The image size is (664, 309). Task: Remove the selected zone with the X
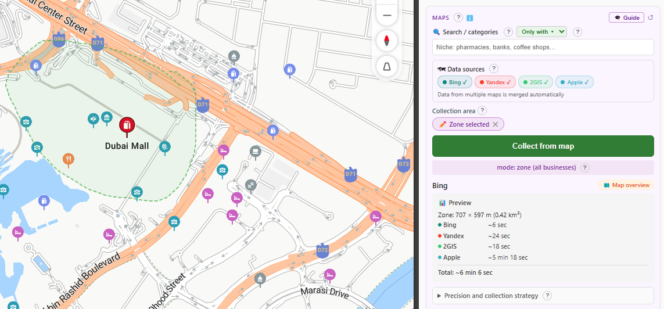coord(496,124)
